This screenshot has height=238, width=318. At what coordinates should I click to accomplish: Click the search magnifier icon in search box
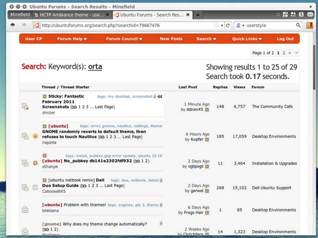click(298, 26)
